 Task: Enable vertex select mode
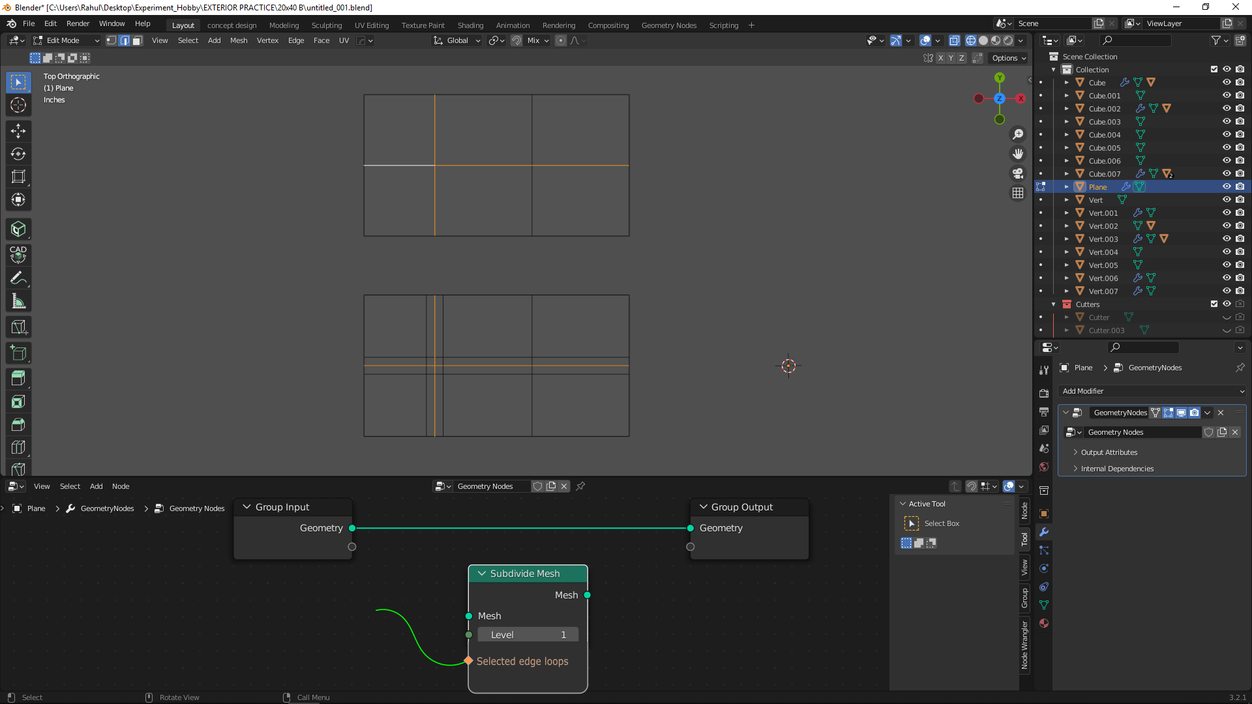(112, 40)
